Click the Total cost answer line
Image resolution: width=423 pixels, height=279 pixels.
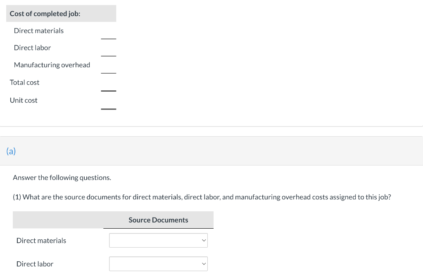point(109,90)
